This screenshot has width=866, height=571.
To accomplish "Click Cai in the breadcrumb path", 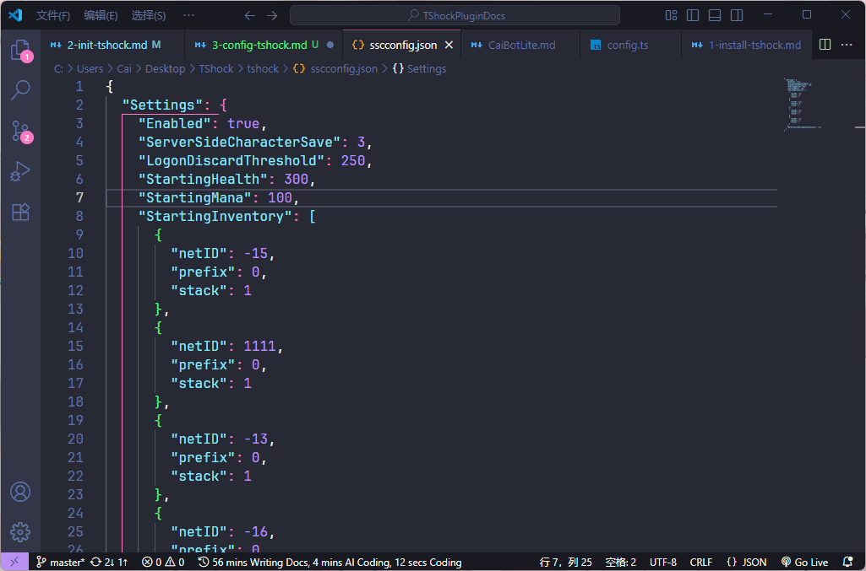I will [123, 69].
